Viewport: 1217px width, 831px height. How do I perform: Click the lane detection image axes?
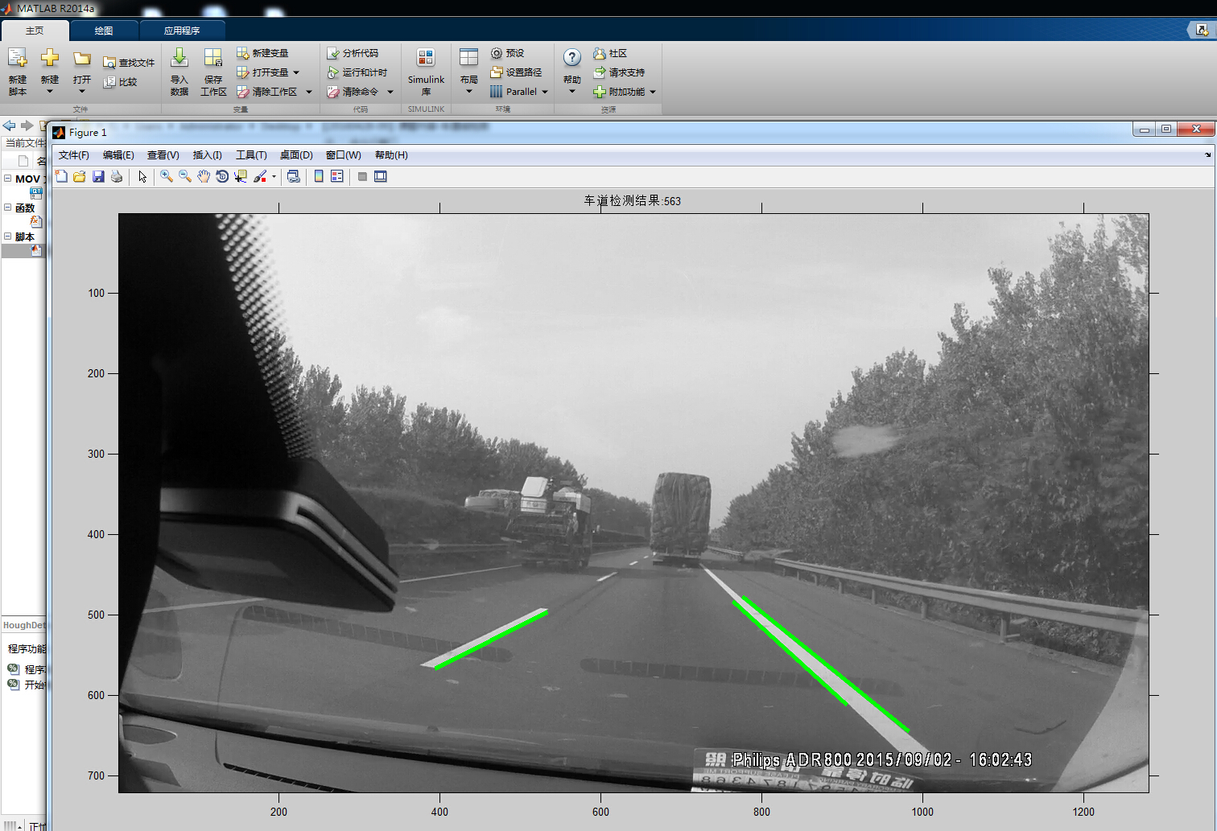coord(633,503)
